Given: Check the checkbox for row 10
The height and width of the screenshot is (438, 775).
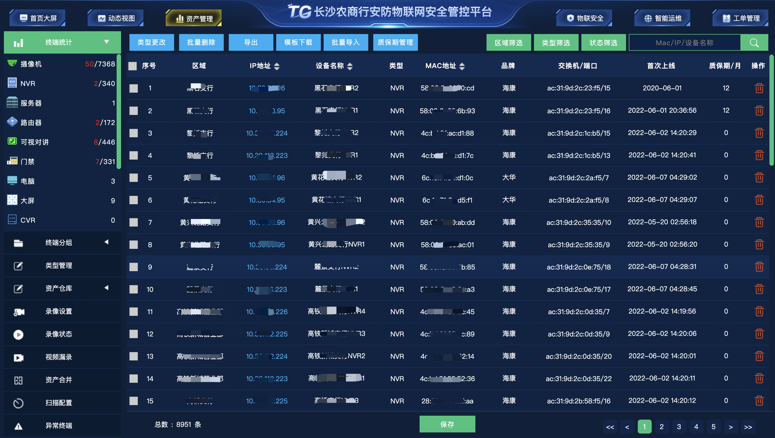Looking at the screenshot, I should (x=134, y=289).
